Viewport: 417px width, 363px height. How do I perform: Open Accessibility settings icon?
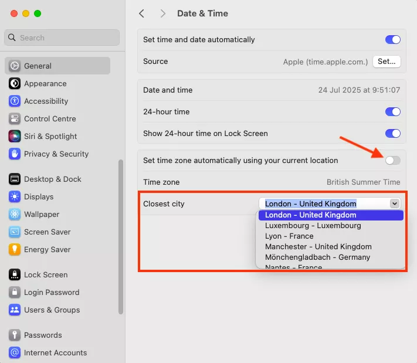[15, 101]
